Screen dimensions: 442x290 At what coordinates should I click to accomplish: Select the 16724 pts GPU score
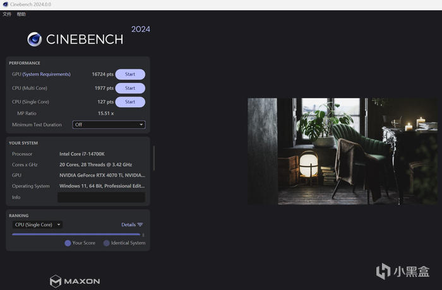(102, 74)
